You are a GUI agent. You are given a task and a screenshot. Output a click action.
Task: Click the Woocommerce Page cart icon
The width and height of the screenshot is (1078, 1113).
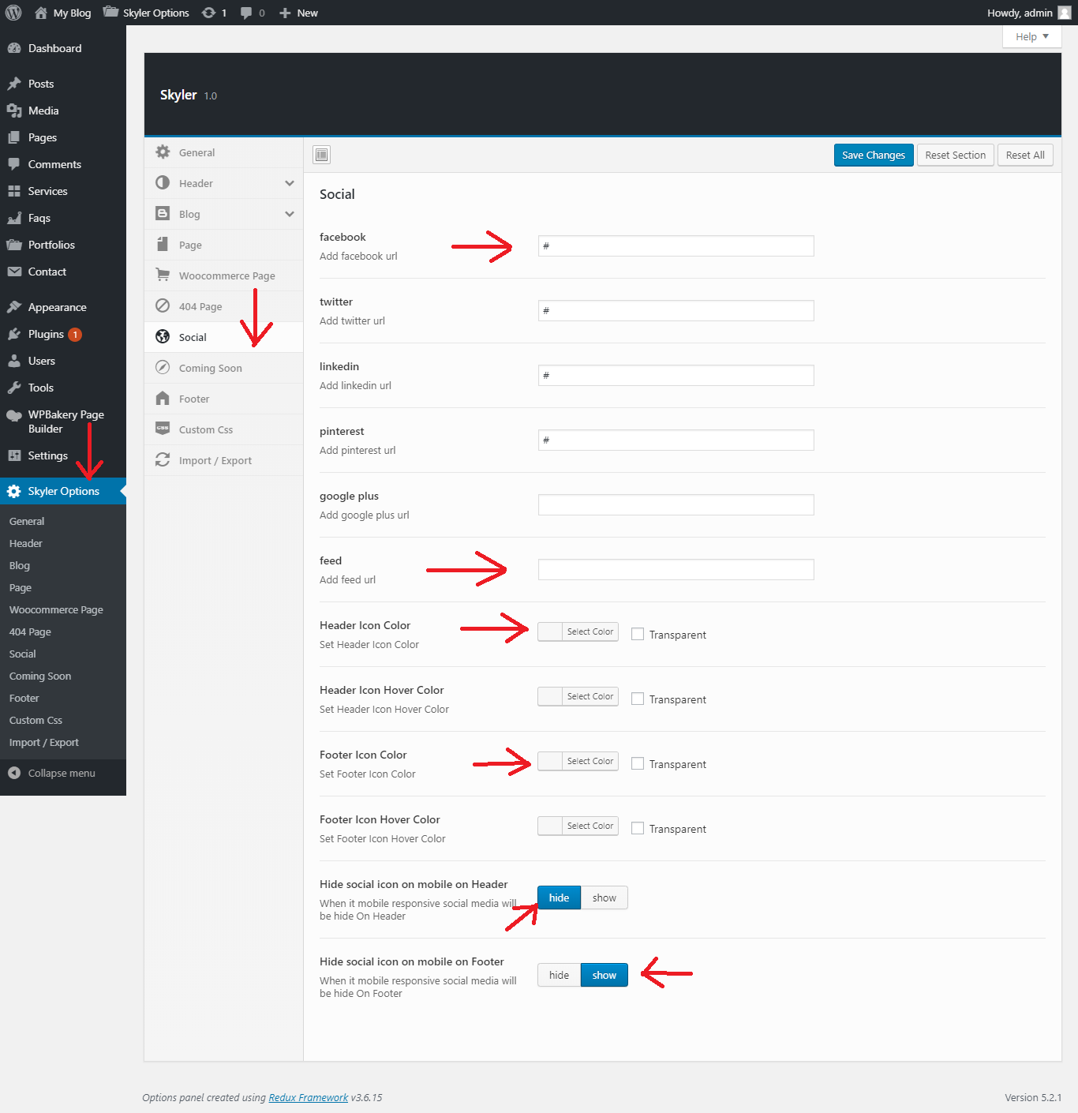coord(163,275)
